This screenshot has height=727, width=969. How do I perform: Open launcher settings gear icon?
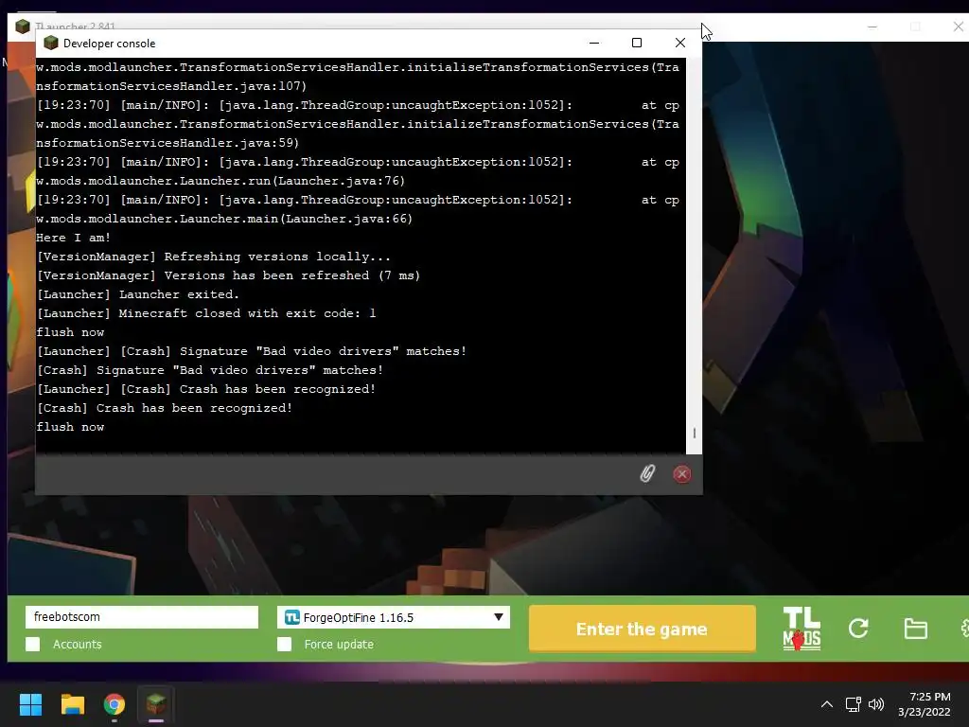click(x=964, y=629)
